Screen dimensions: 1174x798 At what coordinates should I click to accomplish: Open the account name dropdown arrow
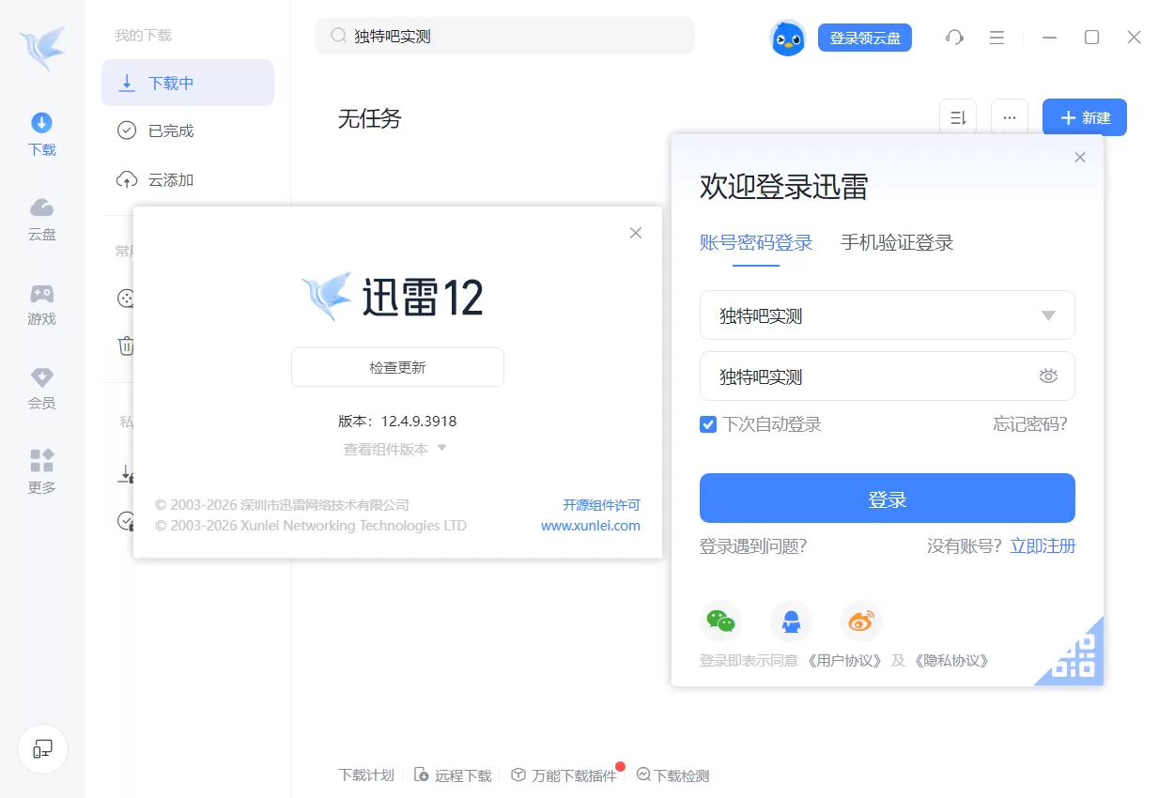point(1049,315)
